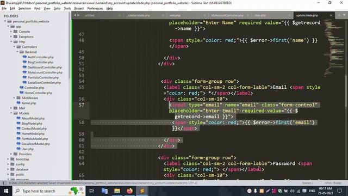Expand the config folder
348x196 pixels.
(8, 164)
